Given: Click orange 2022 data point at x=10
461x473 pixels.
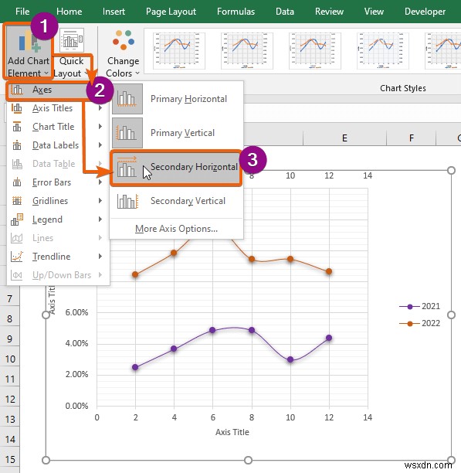Looking at the screenshot, I should (x=290, y=259).
